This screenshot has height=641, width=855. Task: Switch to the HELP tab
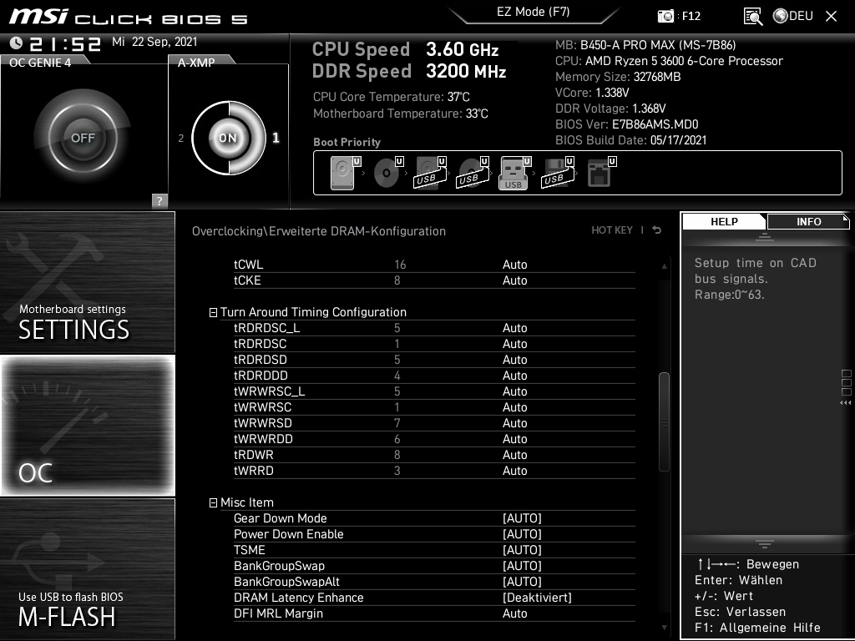(723, 221)
